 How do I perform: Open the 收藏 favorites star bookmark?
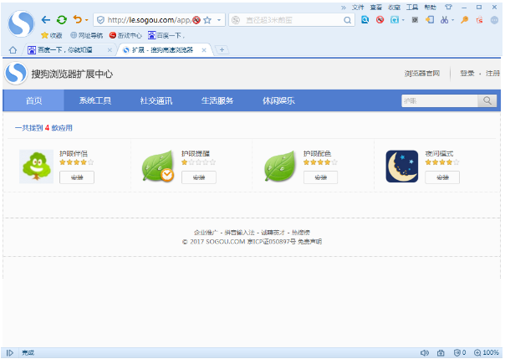[52, 35]
